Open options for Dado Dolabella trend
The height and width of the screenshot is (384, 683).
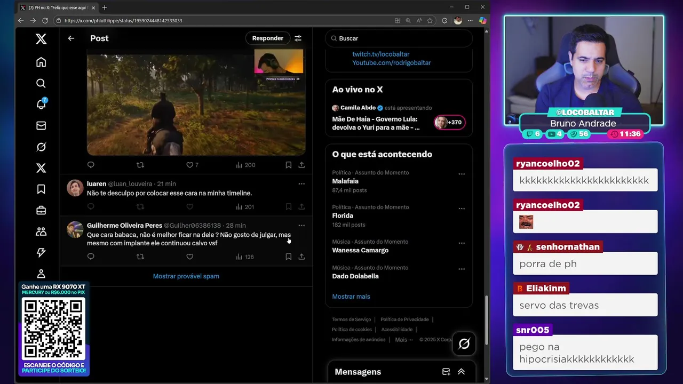[462, 269]
